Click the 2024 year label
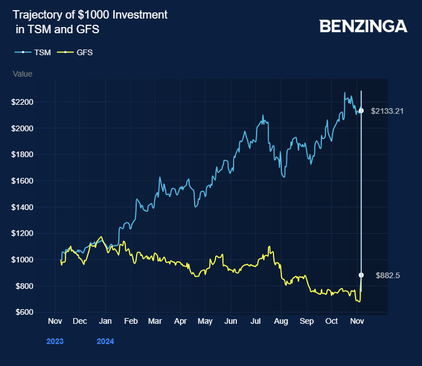This screenshot has height=366, width=422. [x=105, y=341]
